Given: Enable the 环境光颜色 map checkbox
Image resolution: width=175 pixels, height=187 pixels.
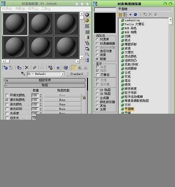Looking at the screenshot, I should [x=7, y=95].
